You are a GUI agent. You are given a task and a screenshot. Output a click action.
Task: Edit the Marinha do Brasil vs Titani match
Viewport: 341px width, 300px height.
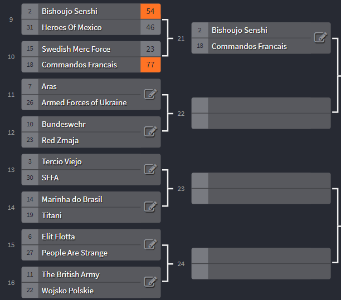tap(150, 207)
